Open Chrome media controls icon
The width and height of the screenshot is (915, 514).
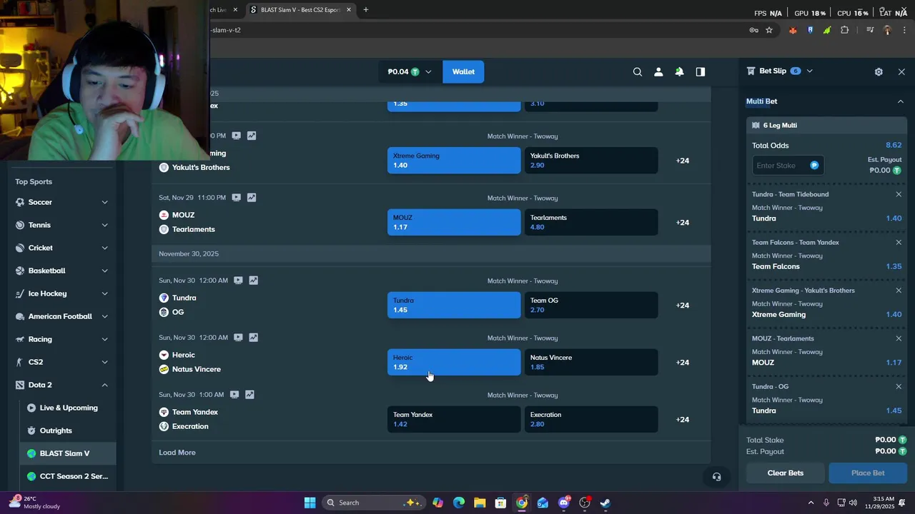tap(870, 30)
